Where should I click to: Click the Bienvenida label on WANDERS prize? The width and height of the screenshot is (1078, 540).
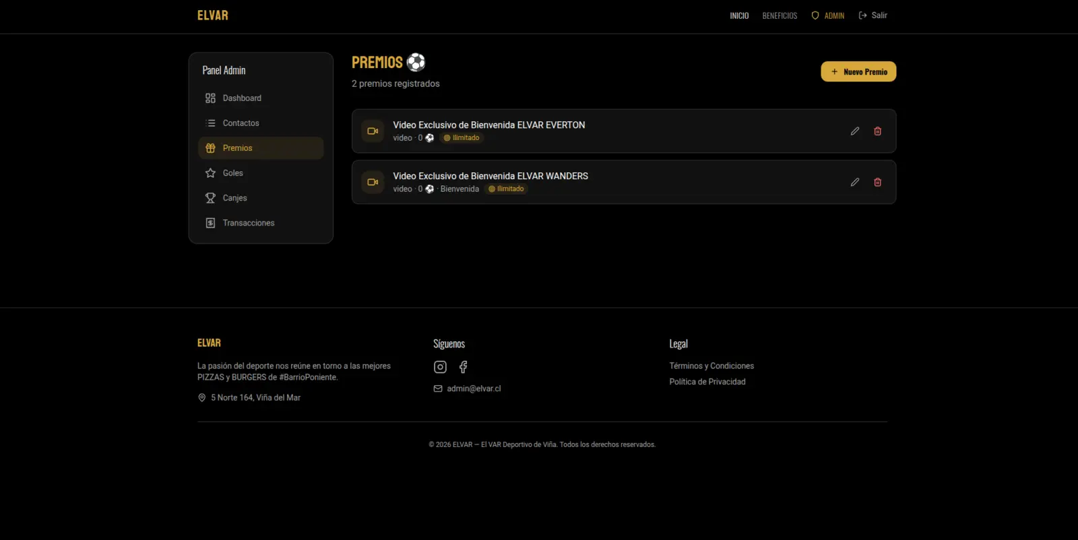(x=459, y=189)
